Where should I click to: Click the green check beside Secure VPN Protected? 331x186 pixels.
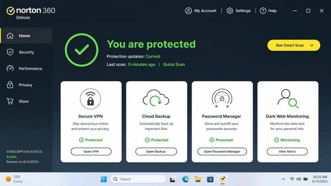coord(81,140)
